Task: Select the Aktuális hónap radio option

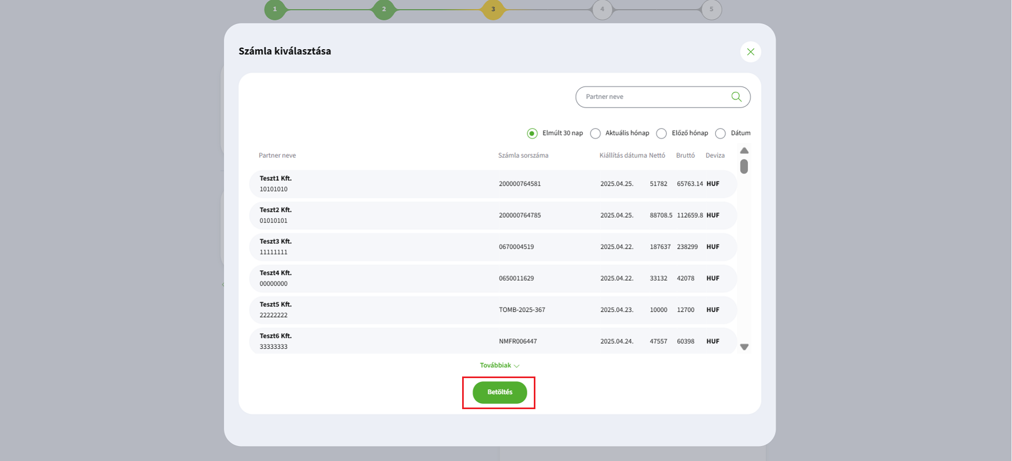Action: (595, 133)
